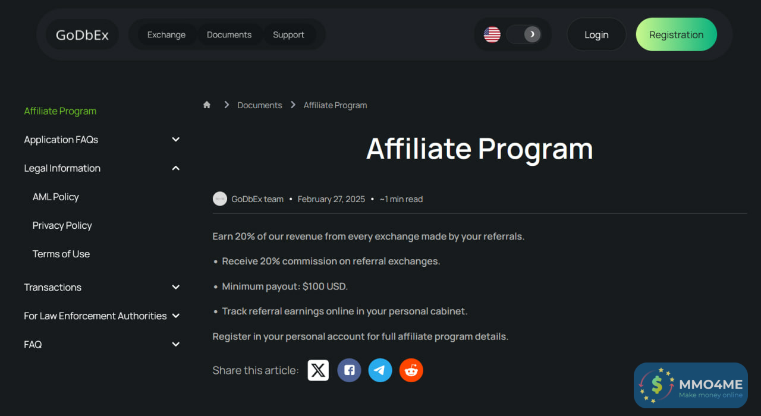Expand the Transactions chevron
The height and width of the screenshot is (416, 761).
[175, 287]
